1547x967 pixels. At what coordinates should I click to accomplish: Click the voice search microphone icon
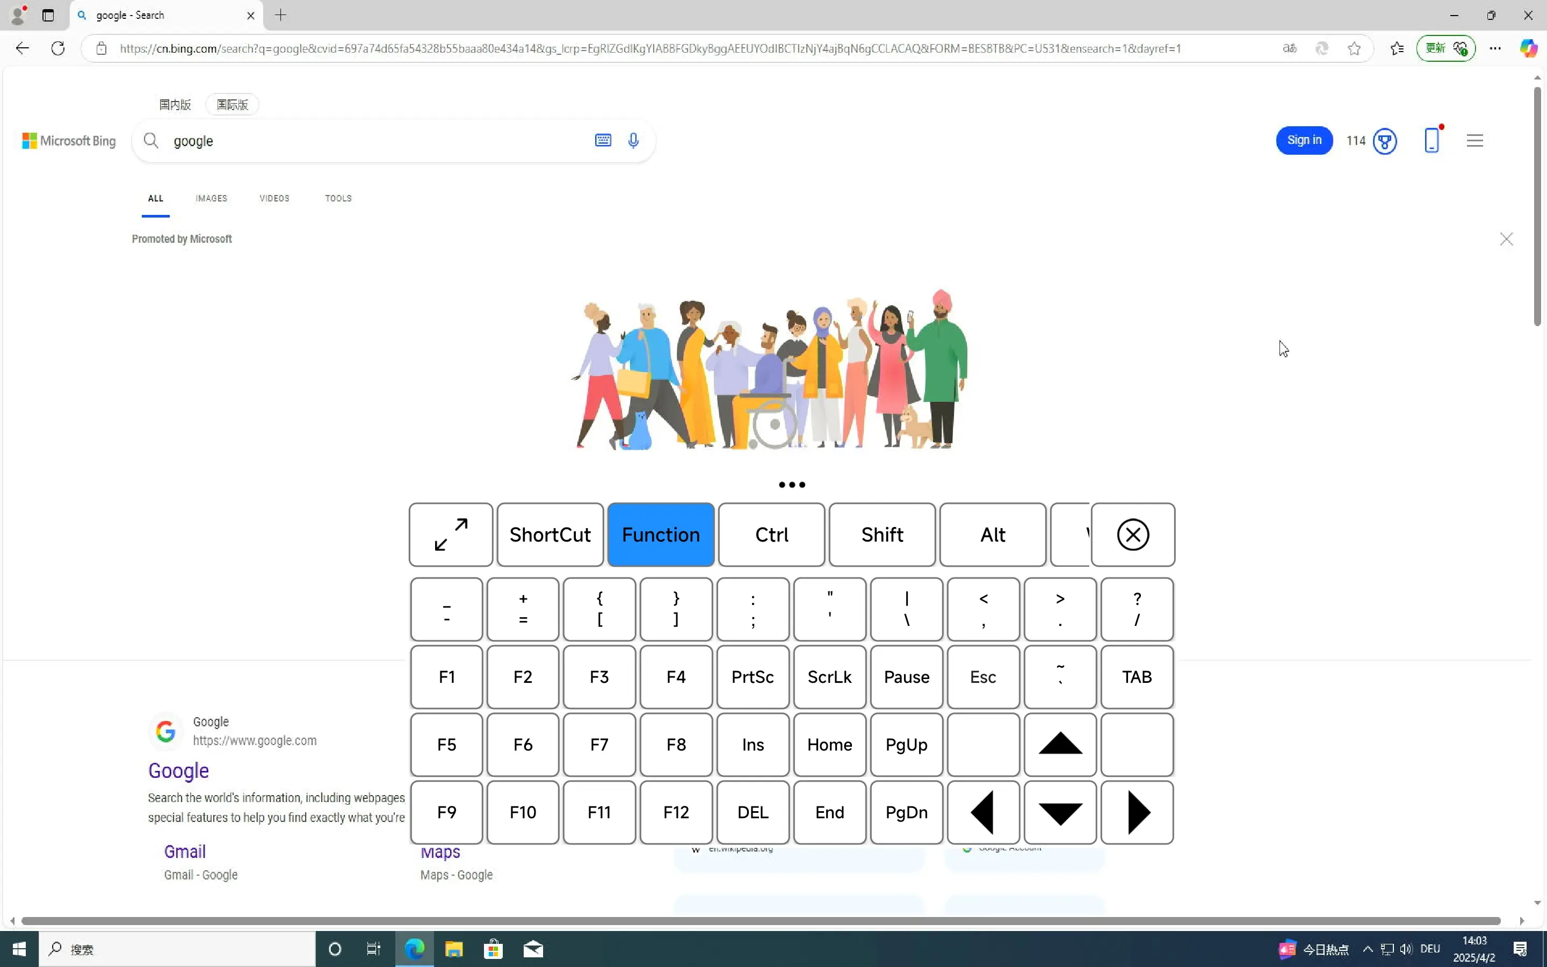pyautogui.click(x=633, y=141)
